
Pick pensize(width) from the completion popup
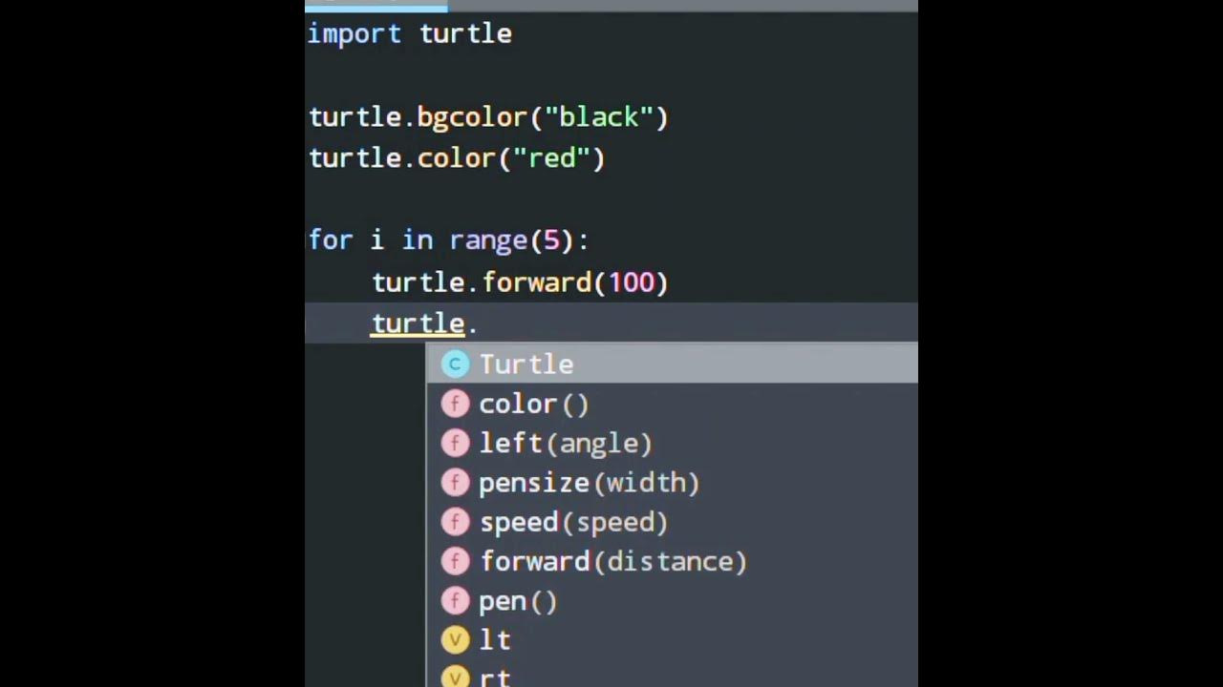tap(589, 483)
